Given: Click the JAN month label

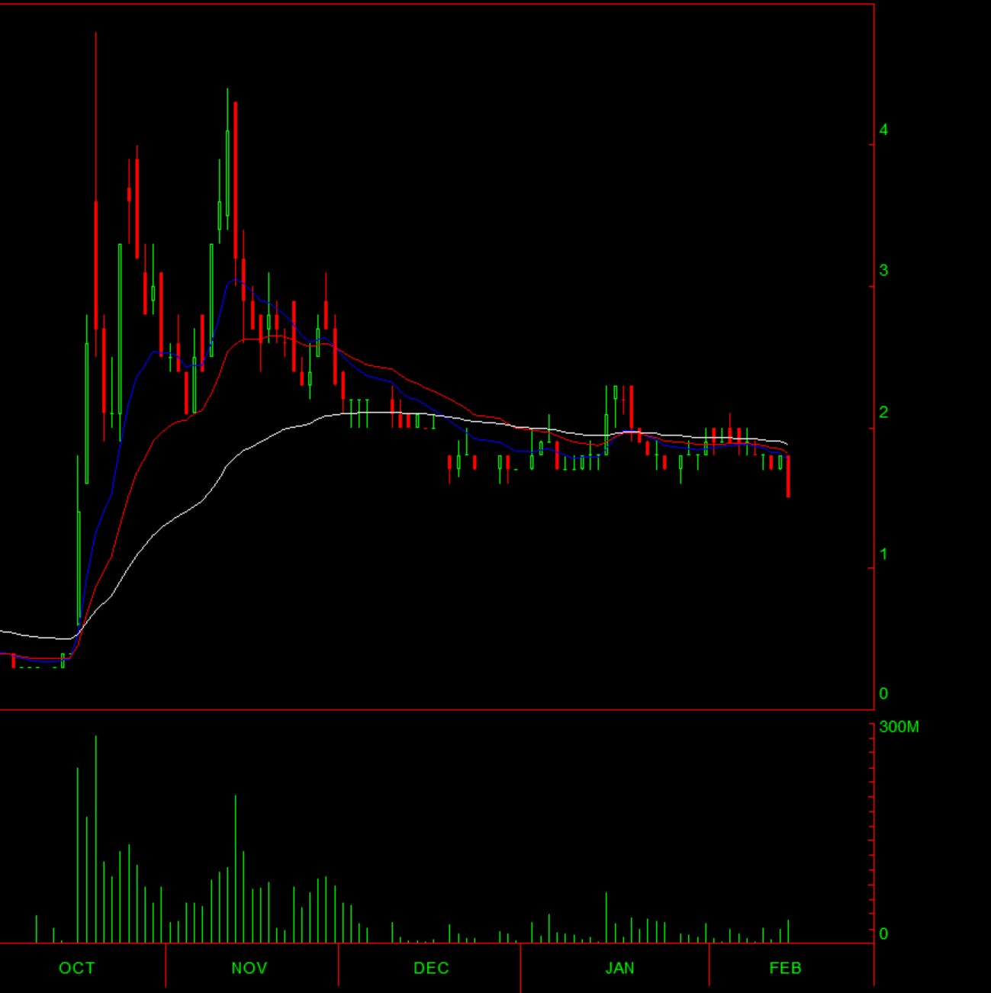Looking at the screenshot, I should click(619, 968).
